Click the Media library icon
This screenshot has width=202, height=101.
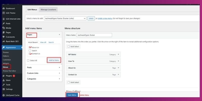4,28
